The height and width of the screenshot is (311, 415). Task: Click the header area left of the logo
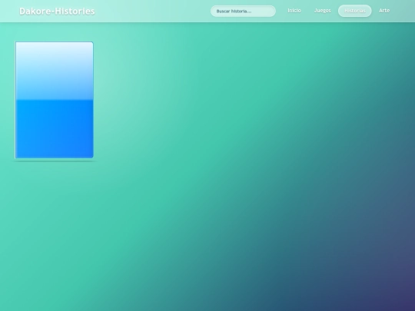click(x=9, y=11)
